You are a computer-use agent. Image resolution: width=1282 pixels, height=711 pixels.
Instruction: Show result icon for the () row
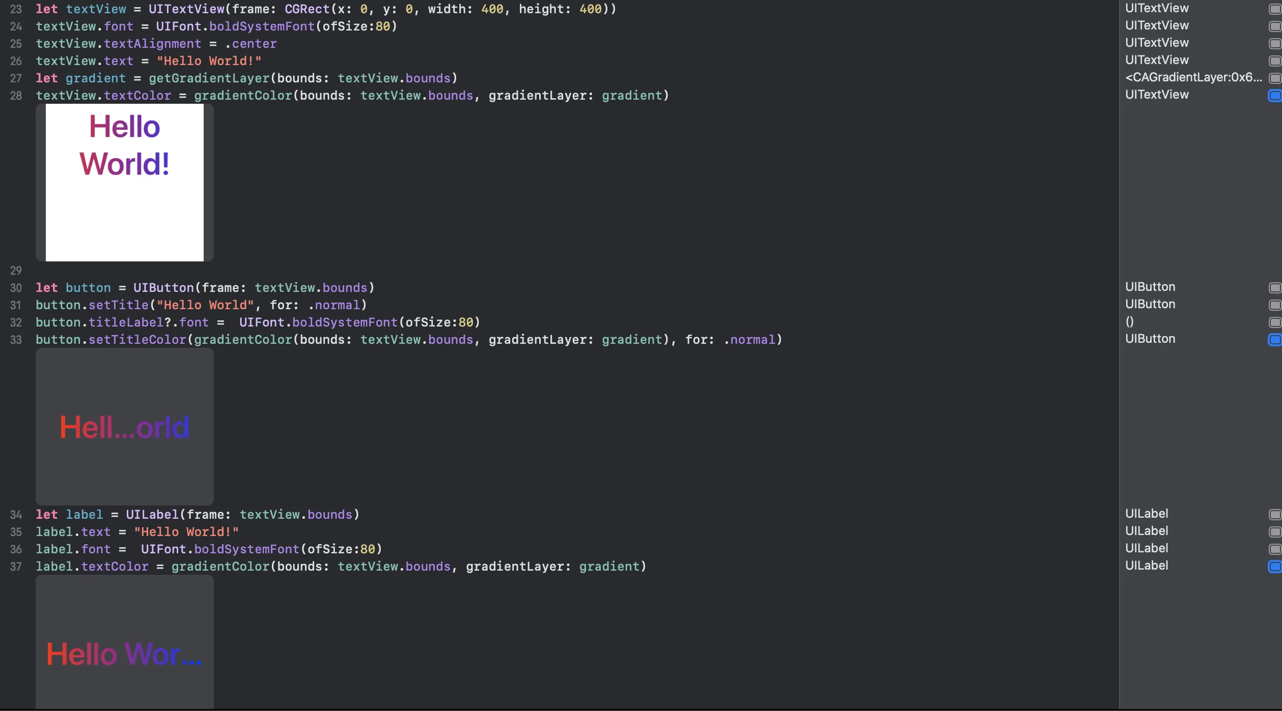[1274, 322]
